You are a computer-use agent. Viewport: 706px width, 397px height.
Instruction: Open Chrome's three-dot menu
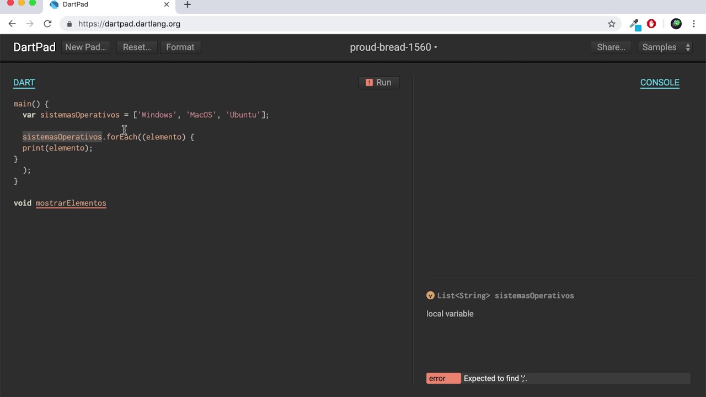point(694,24)
